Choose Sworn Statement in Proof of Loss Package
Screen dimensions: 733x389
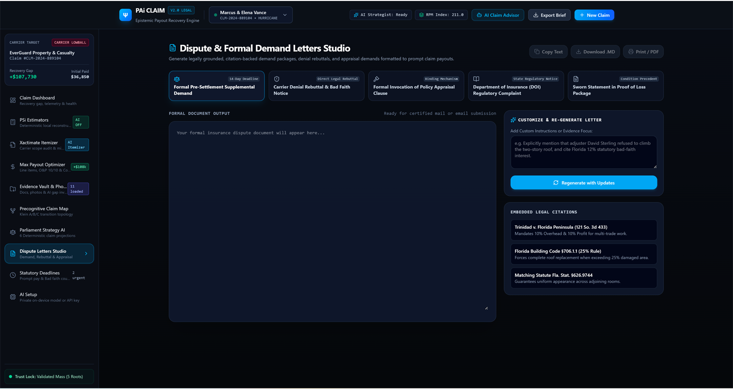(616, 86)
